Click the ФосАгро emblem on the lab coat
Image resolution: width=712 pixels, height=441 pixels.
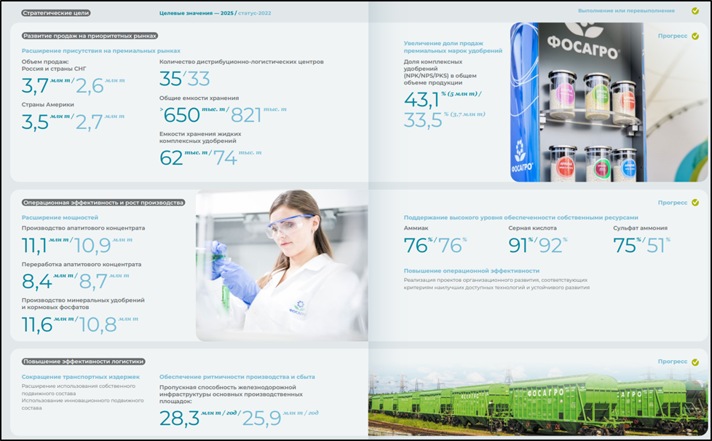(298, 309)
